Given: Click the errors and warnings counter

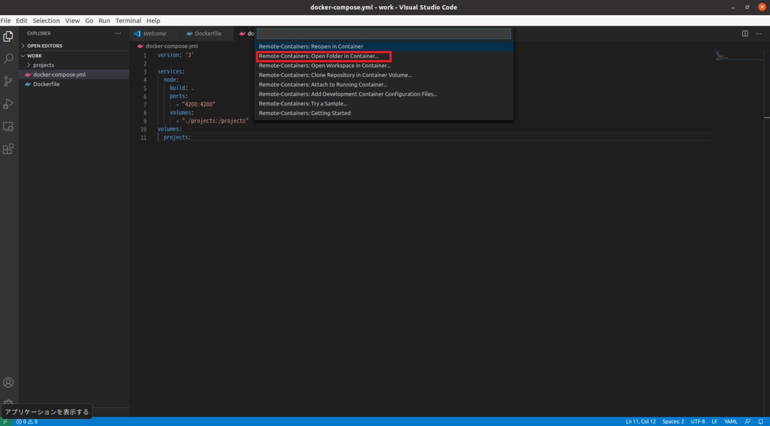Looking at the screenshot, I should click(27, 421).
